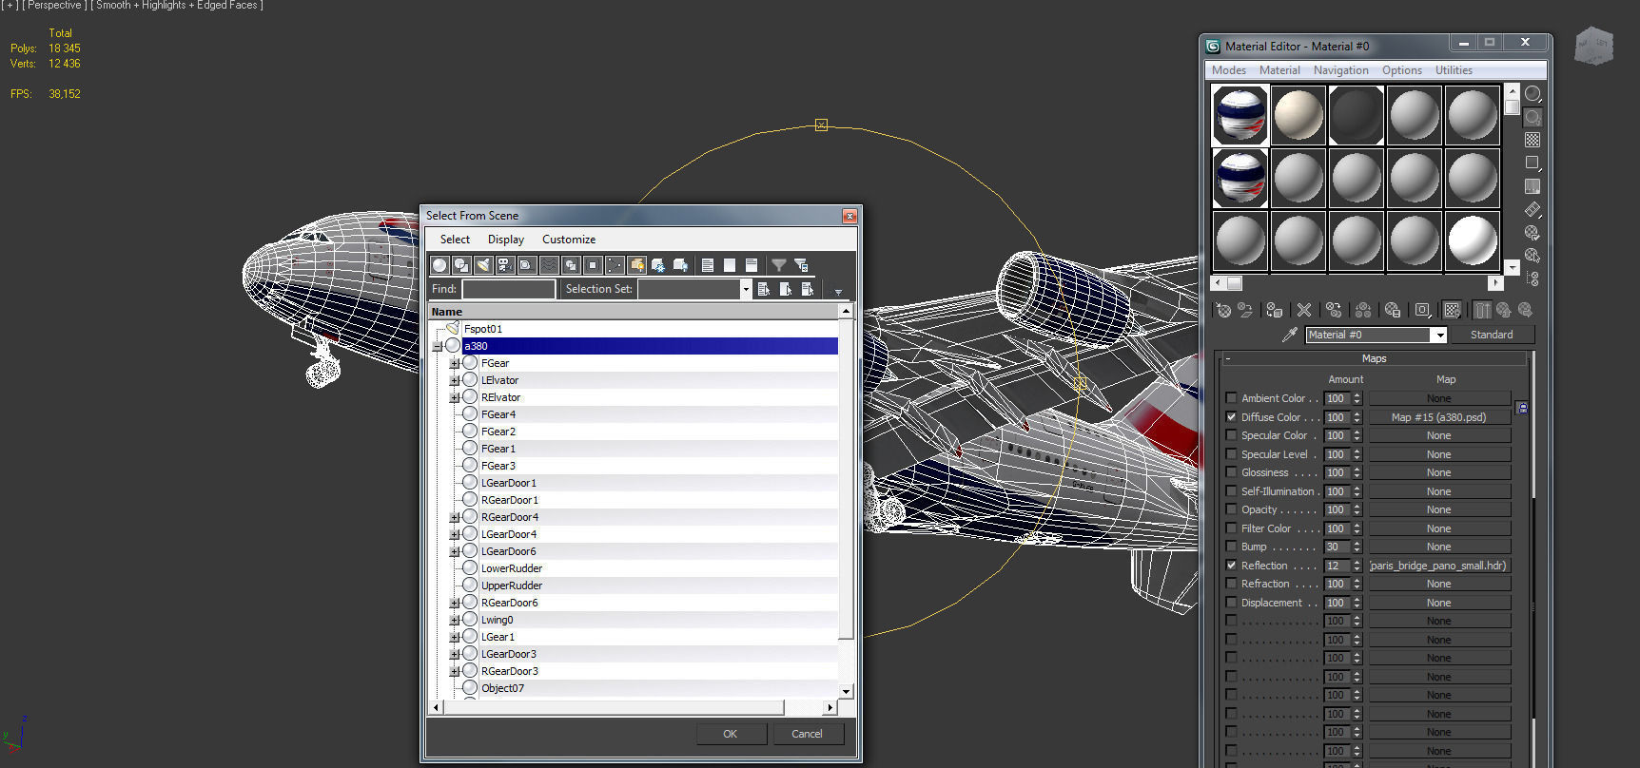Open Navigation menu in Material Editor

tap(1341, 70)
